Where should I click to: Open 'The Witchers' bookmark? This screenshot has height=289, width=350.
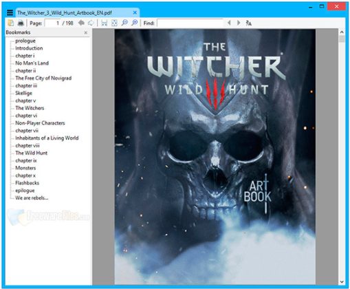tap(30, 108)
